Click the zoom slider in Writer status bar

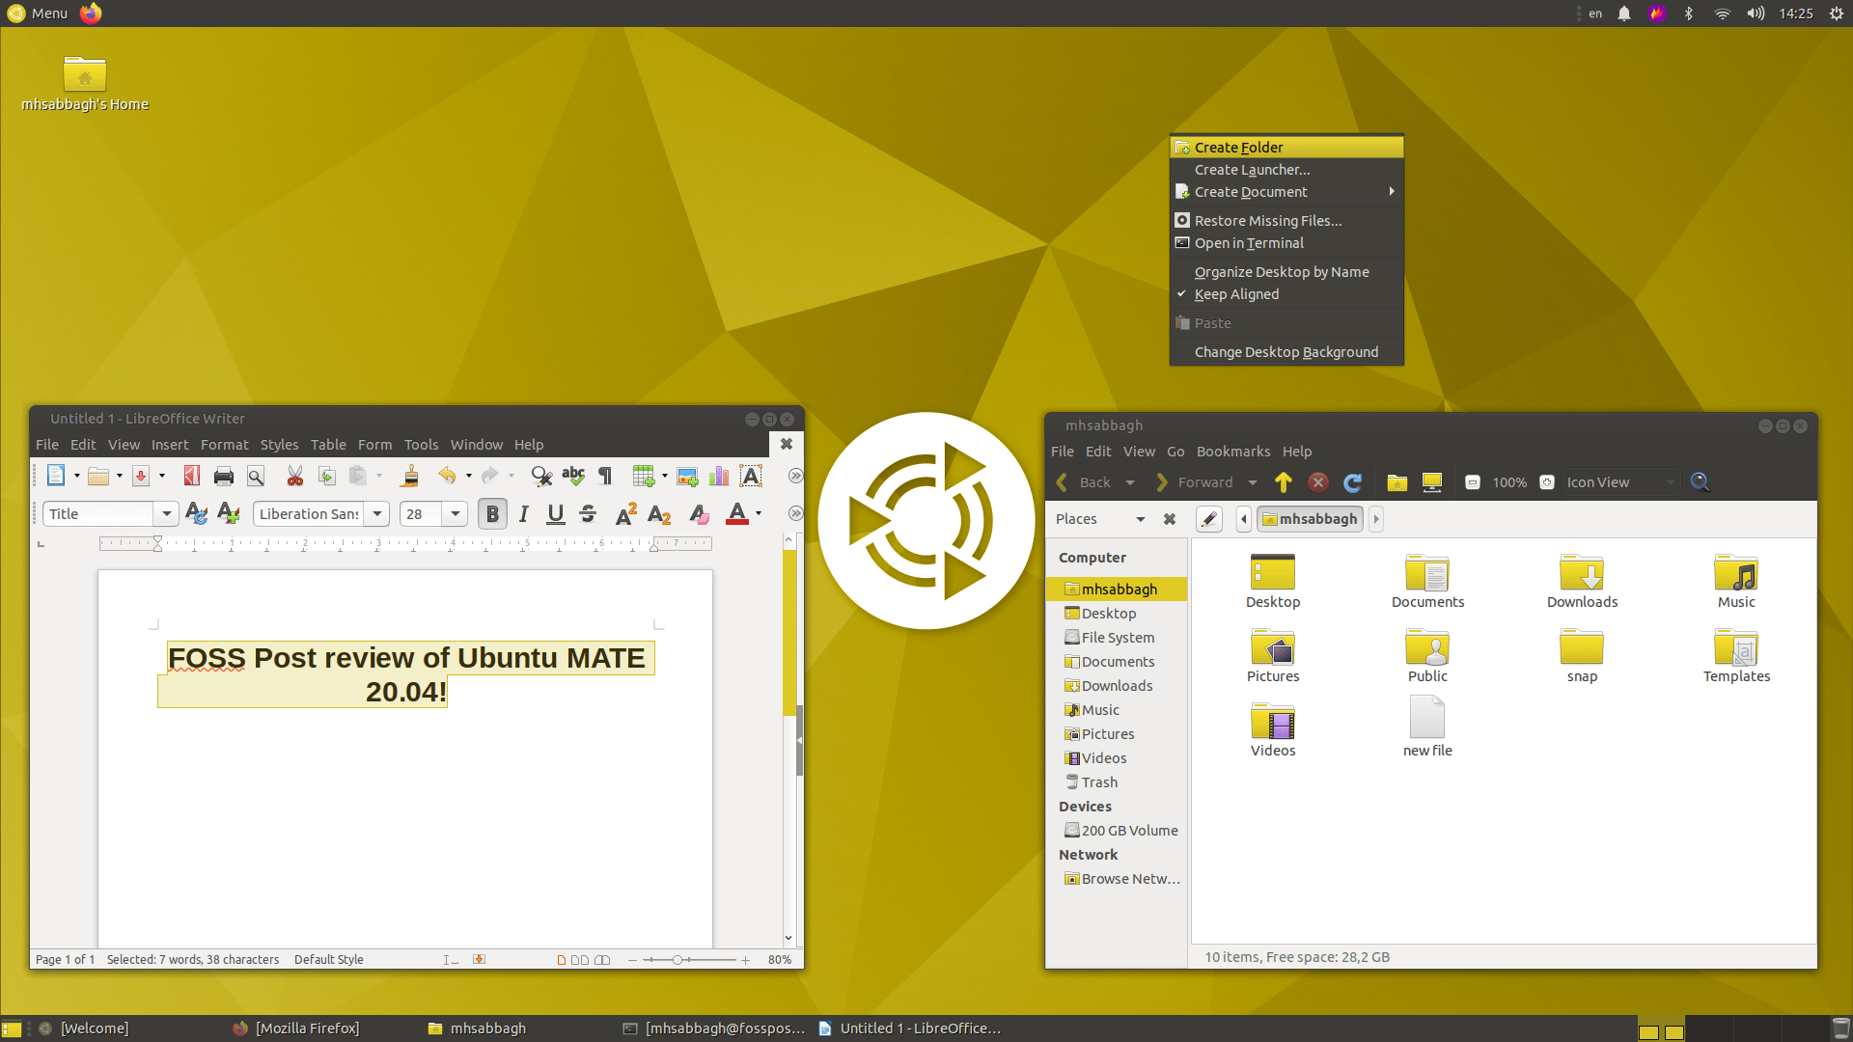(x=678, y=960)
